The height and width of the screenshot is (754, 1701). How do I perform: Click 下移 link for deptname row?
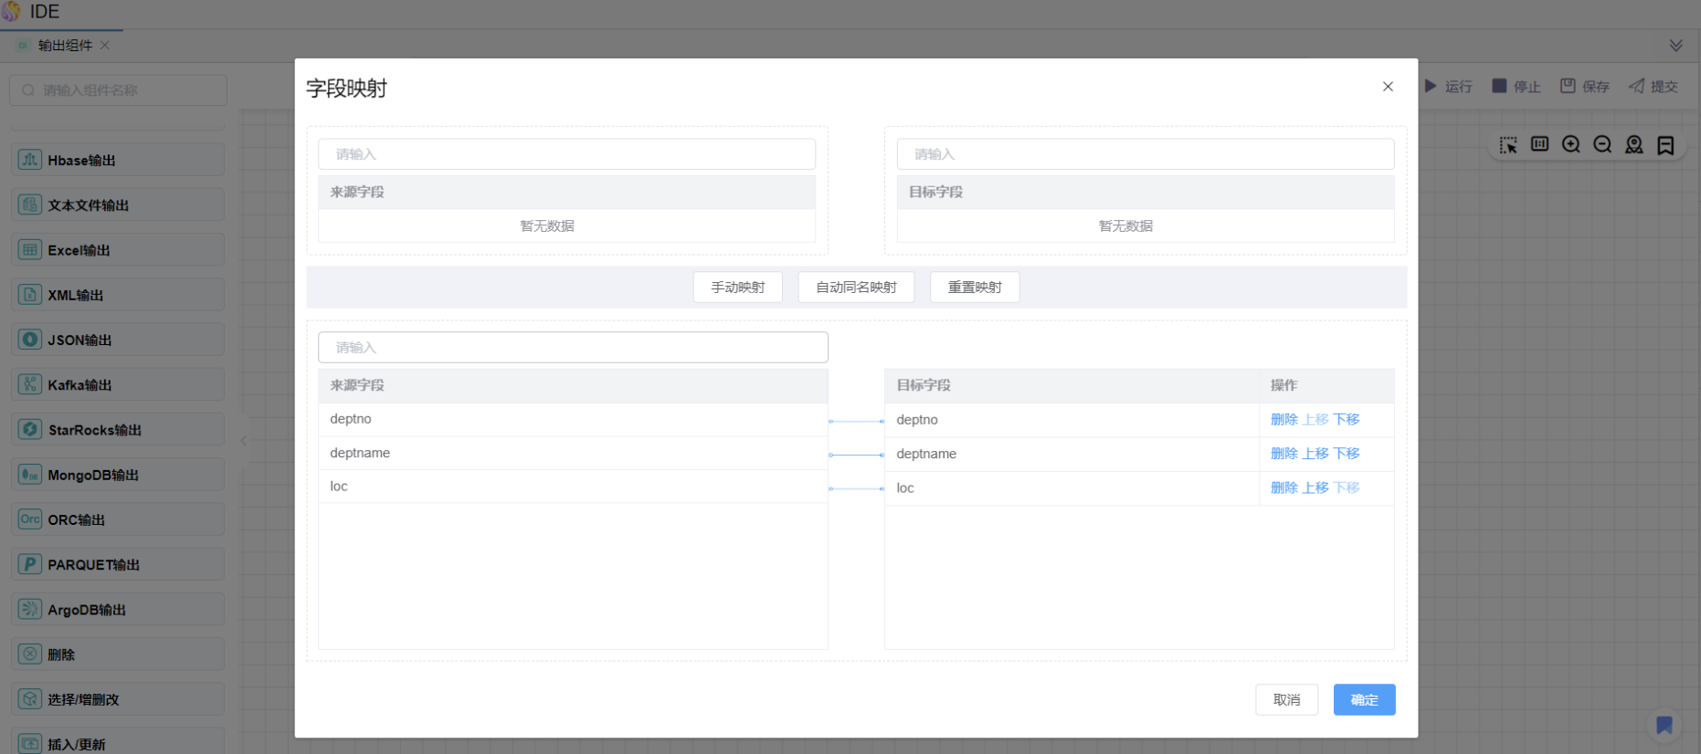1347,454
